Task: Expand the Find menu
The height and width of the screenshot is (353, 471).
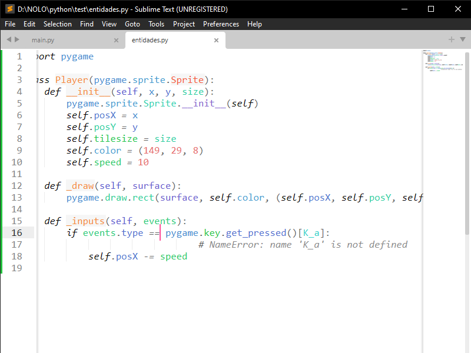Action: coord(87,24)
